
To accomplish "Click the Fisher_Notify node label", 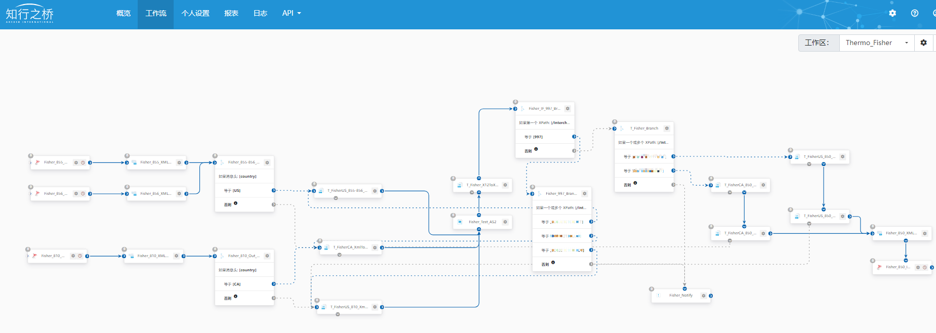I will [681, 296].
